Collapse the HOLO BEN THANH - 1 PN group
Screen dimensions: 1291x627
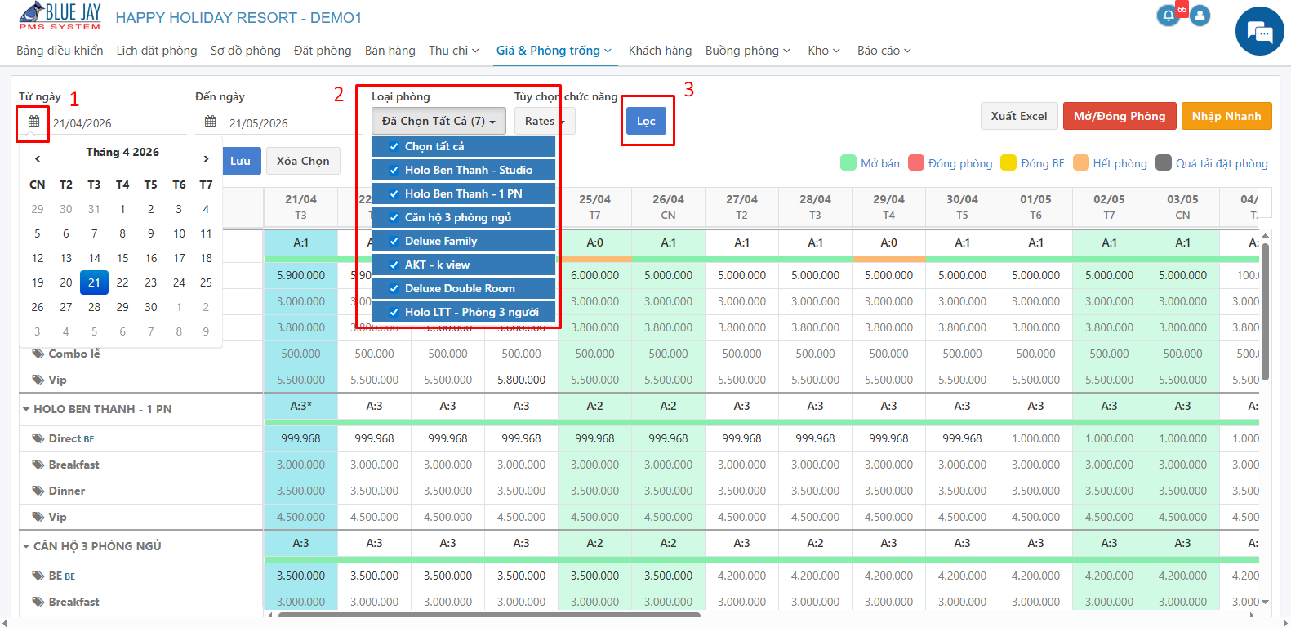pyautogui.click(x=26, y=409)
